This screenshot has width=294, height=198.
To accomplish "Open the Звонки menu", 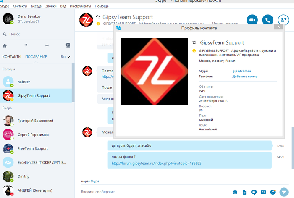I will click(51, 6).
